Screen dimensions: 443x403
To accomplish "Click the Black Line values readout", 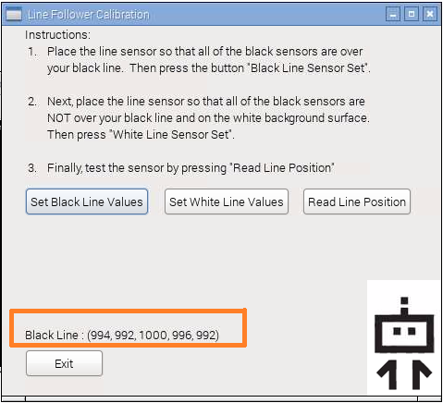I will [122, 335].
